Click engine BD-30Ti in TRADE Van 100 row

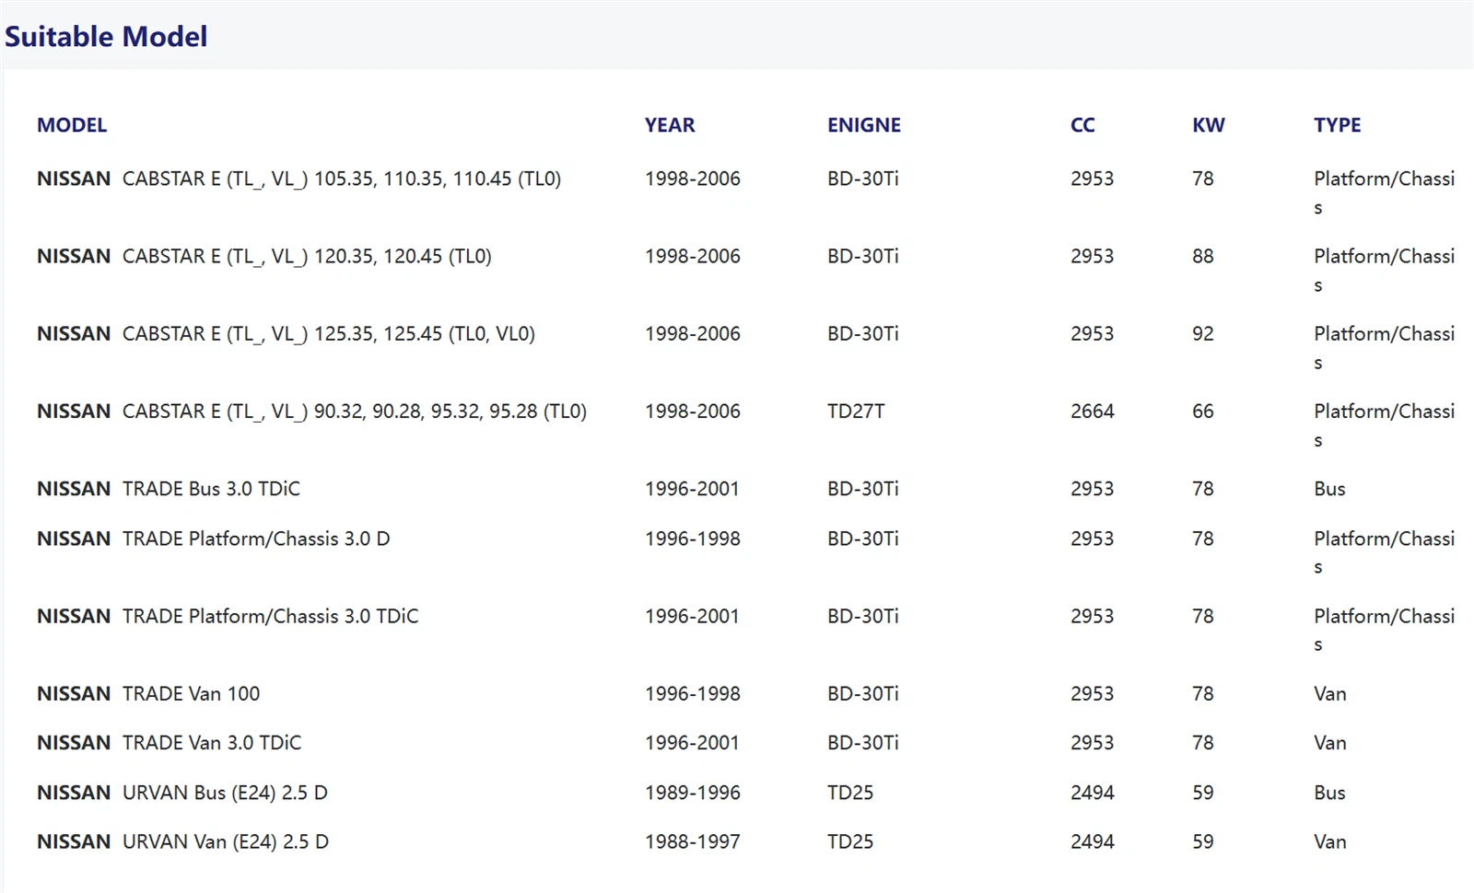[x=863, y=693]
